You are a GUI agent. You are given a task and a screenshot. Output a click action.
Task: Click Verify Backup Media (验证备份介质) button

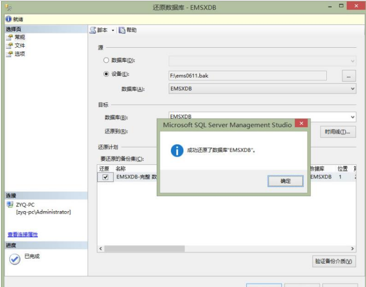pos(334,262)
